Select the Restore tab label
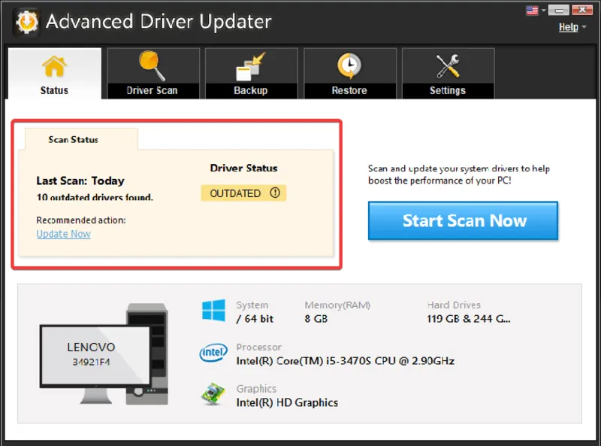601x446 pixels. tap(349, 90)
